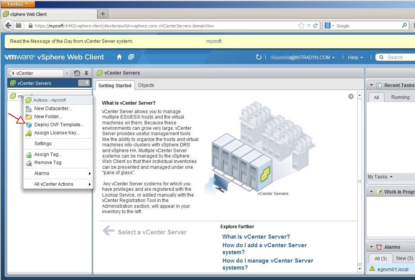Click the Recent Tasks panel icon
Screen dimensions: 415x280
[x=379, y=85]
